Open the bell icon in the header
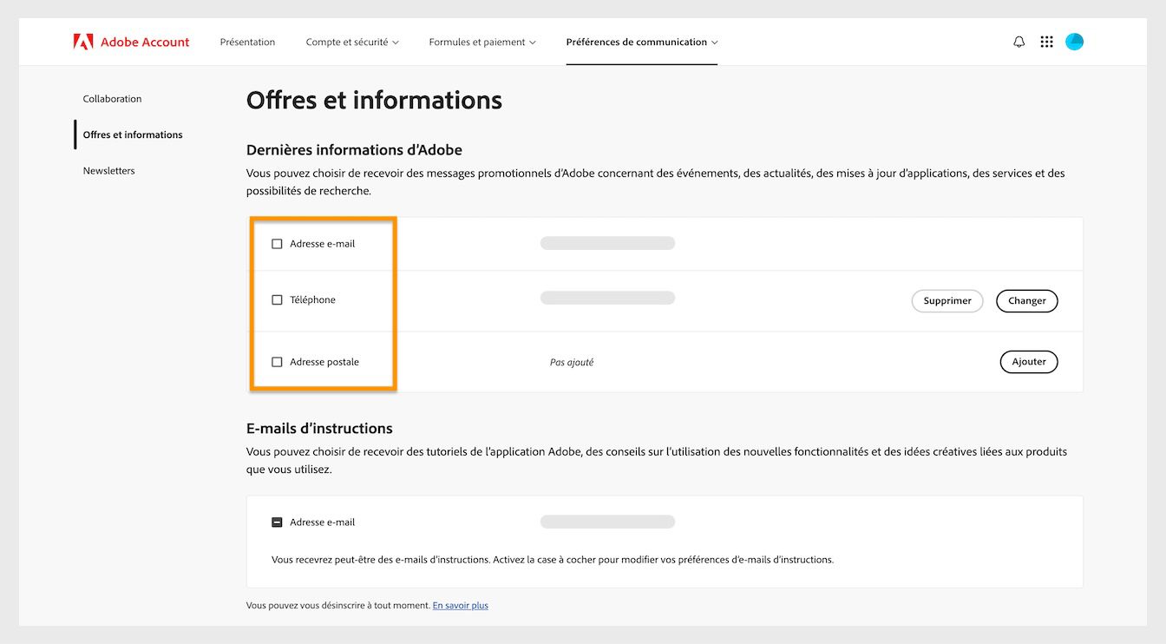Image resolution: width=1166 pixels, height=644 pixels. (x=1019, y=41)
